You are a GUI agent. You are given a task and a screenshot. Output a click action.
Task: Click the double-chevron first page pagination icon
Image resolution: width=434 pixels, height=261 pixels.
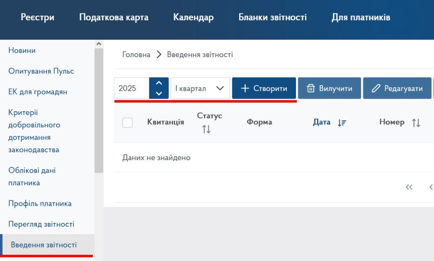point(408,187)
